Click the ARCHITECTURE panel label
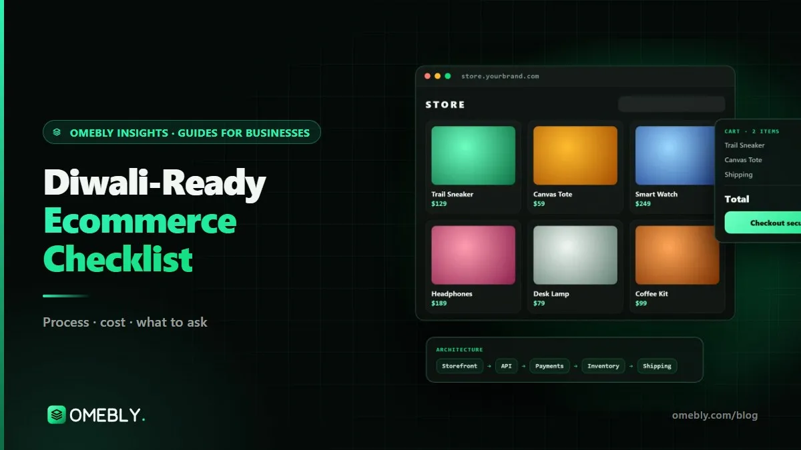This screenshot has height=450, width=801. [x=459, y=349]
